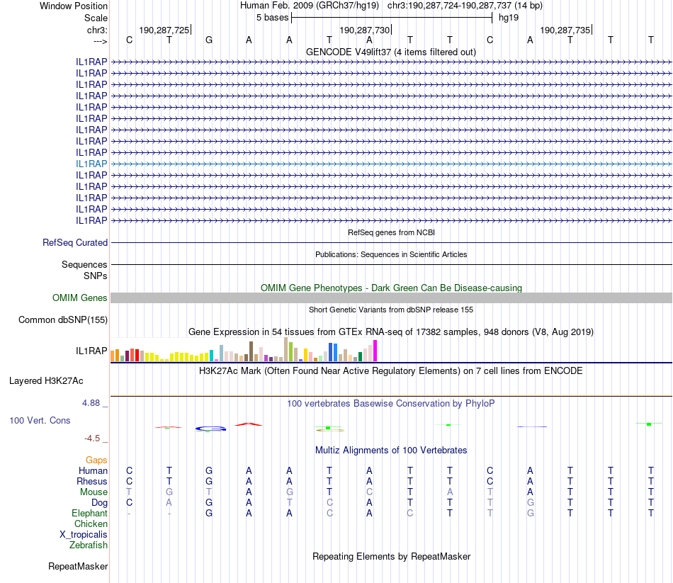Screen dimensions: 673x583
Task: Click the blue bars in GTEx chart
Action: tap(333, 352)
